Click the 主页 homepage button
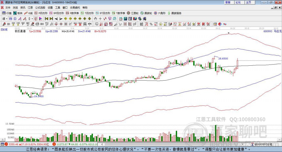282x152 pixels. click(250, 2)
